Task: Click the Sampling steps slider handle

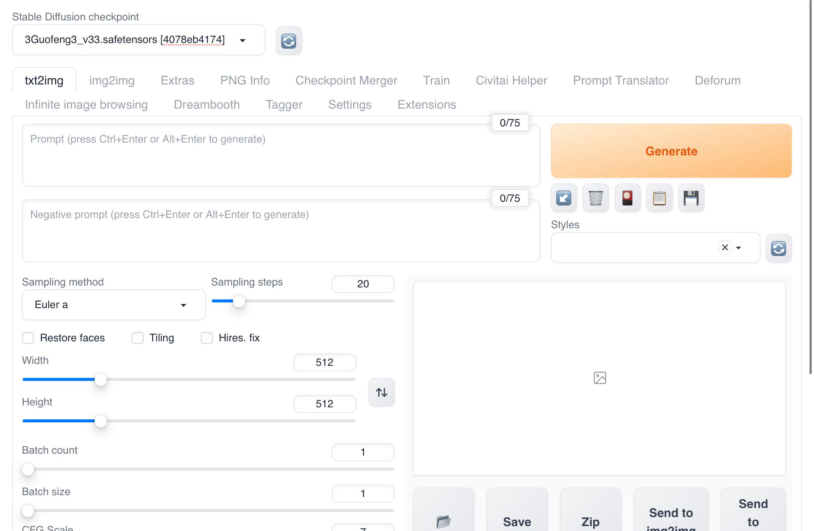Action: point(239,301)
